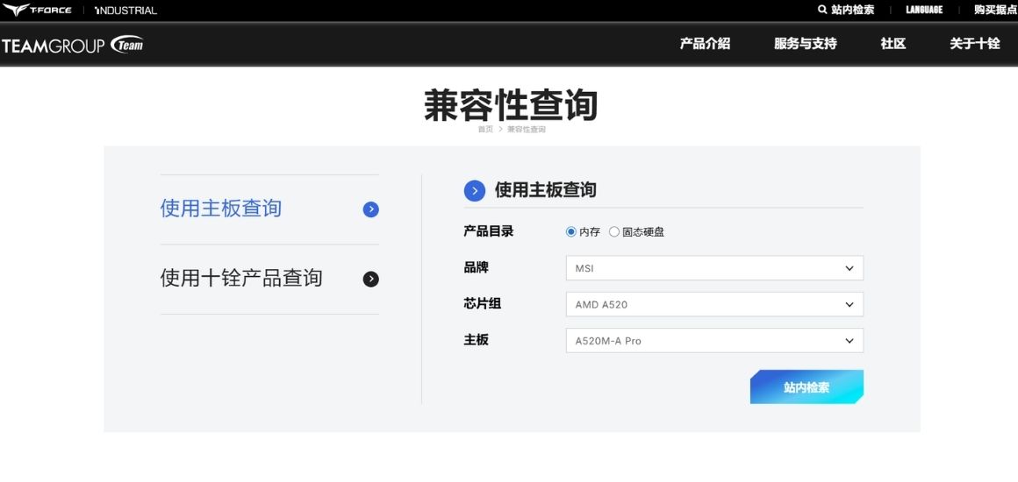The image size is (1018, 482).
Task: Click the search magnifier icon
Action: [x=822, y=10]
